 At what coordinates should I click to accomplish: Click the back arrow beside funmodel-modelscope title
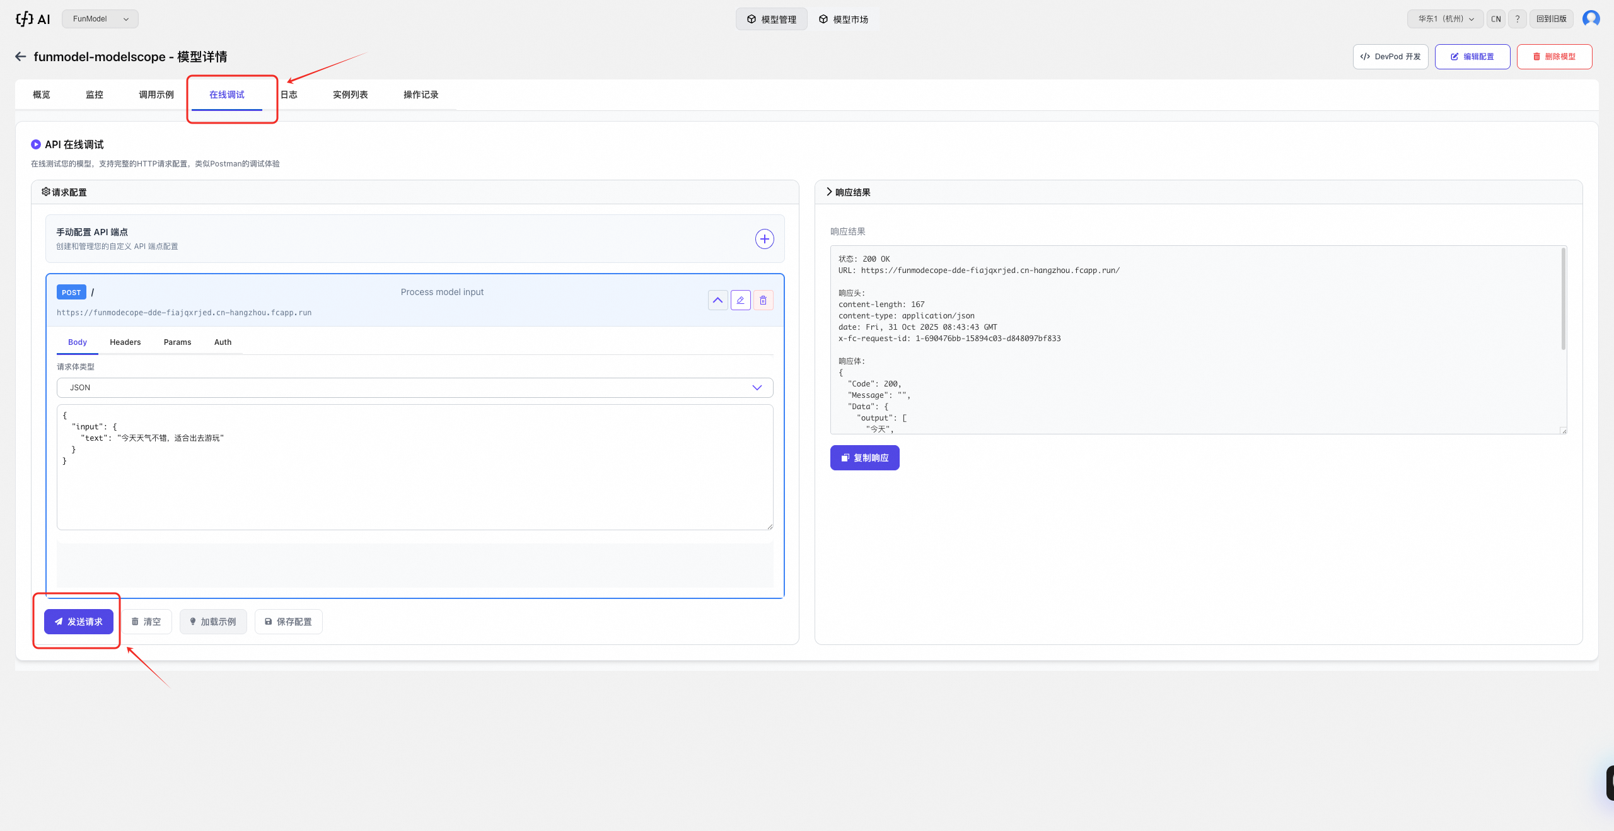[21, 57]
